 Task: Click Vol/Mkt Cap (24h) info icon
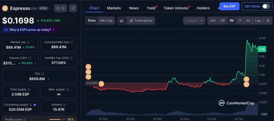pos(71,58)
